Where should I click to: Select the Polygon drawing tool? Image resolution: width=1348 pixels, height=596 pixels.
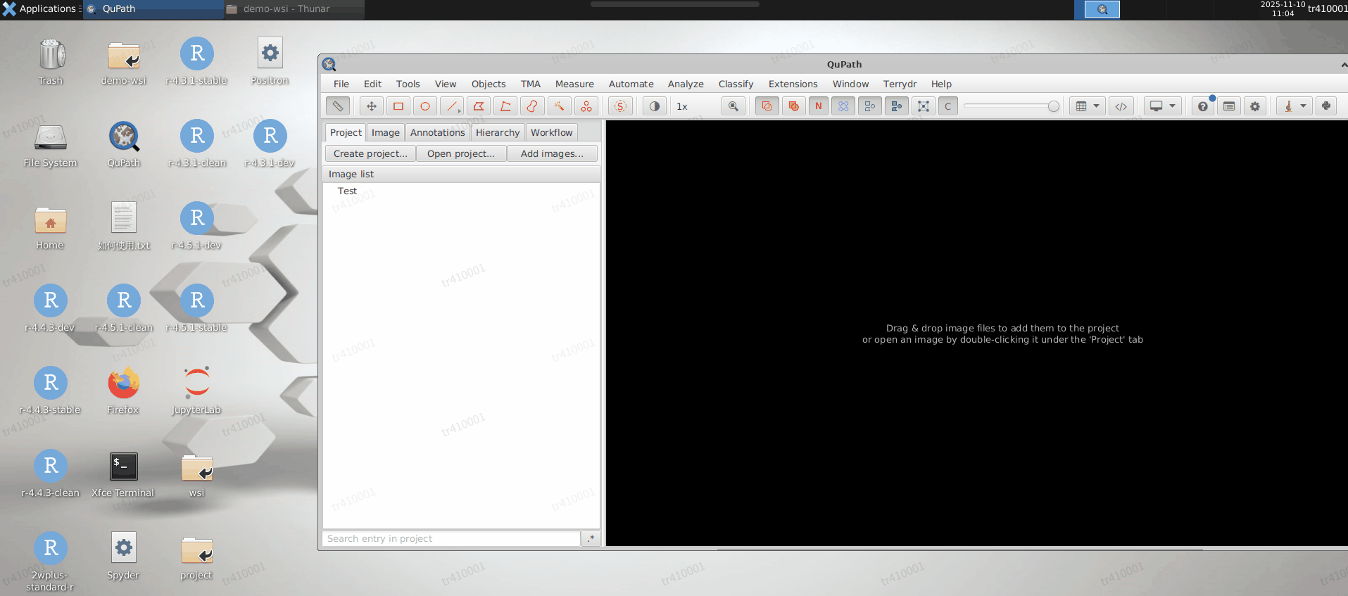tap(479, 106)
